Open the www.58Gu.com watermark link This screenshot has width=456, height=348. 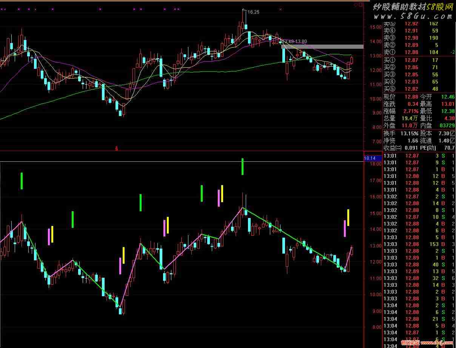pos(413,16)
